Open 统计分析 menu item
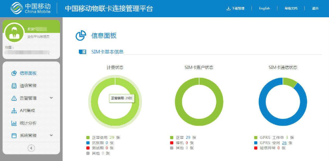This screenshot has height=161, width=329. click(28, 123)
